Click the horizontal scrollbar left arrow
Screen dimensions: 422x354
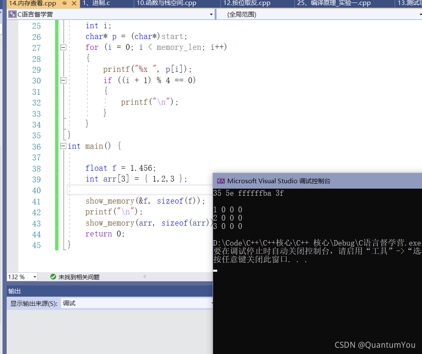tap(144, 277)
